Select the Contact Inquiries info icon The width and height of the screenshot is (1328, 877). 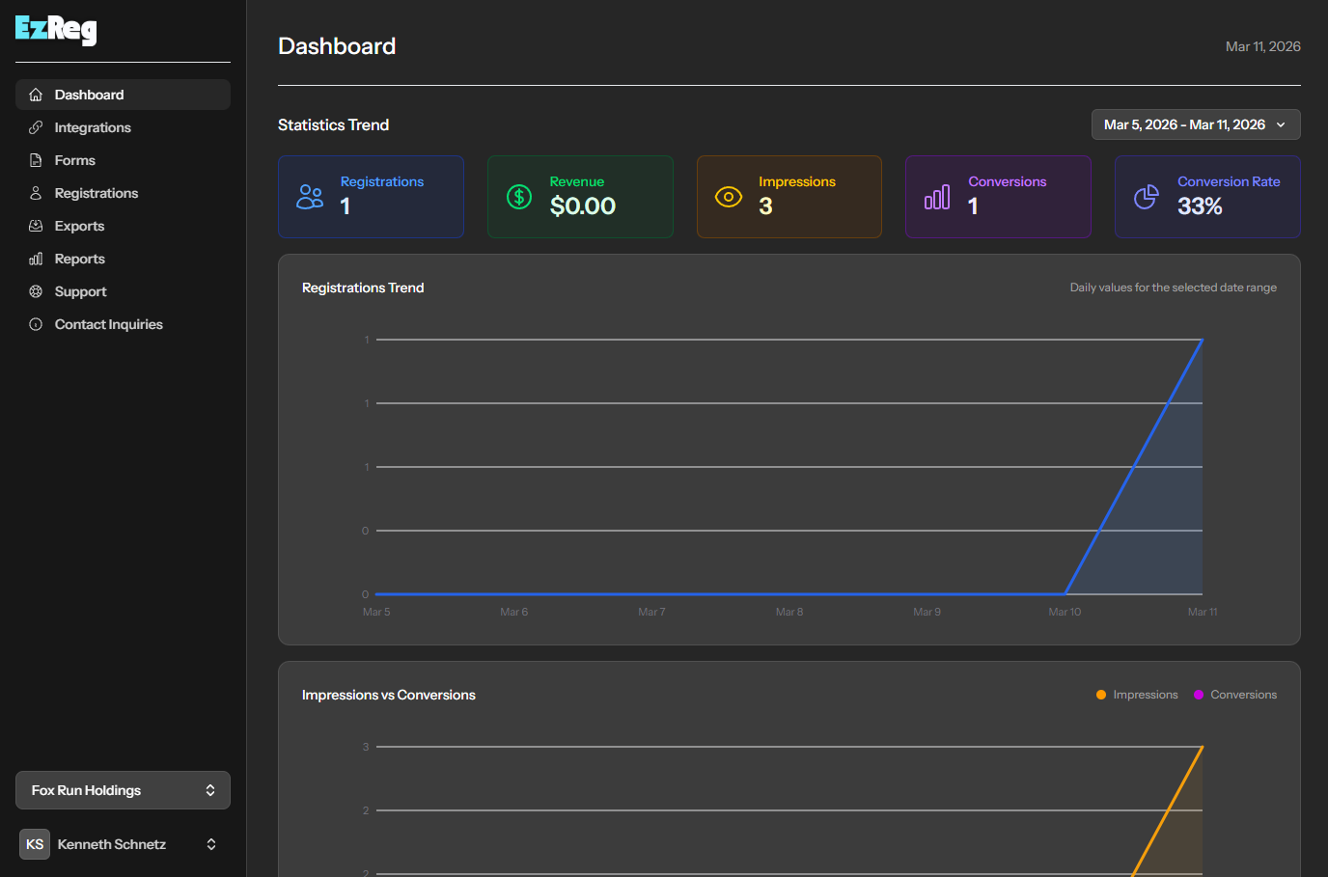pyautogui.click(x=36, y=324)
